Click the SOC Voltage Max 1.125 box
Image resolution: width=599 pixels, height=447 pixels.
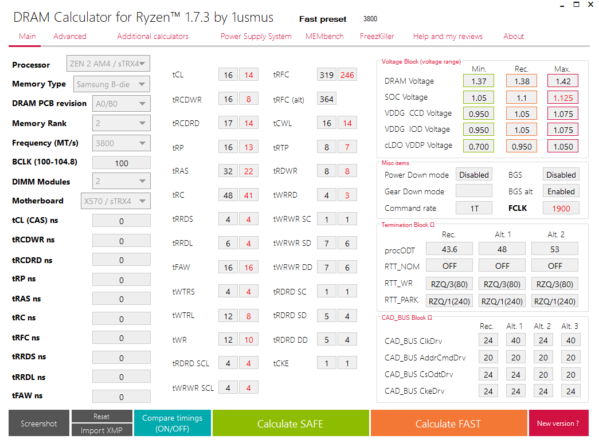[563, 97]
